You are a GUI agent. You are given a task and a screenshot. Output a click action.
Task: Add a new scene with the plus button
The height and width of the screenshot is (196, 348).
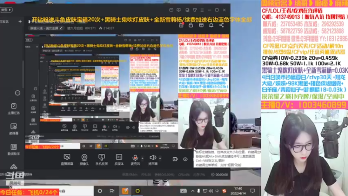point(20,21)
